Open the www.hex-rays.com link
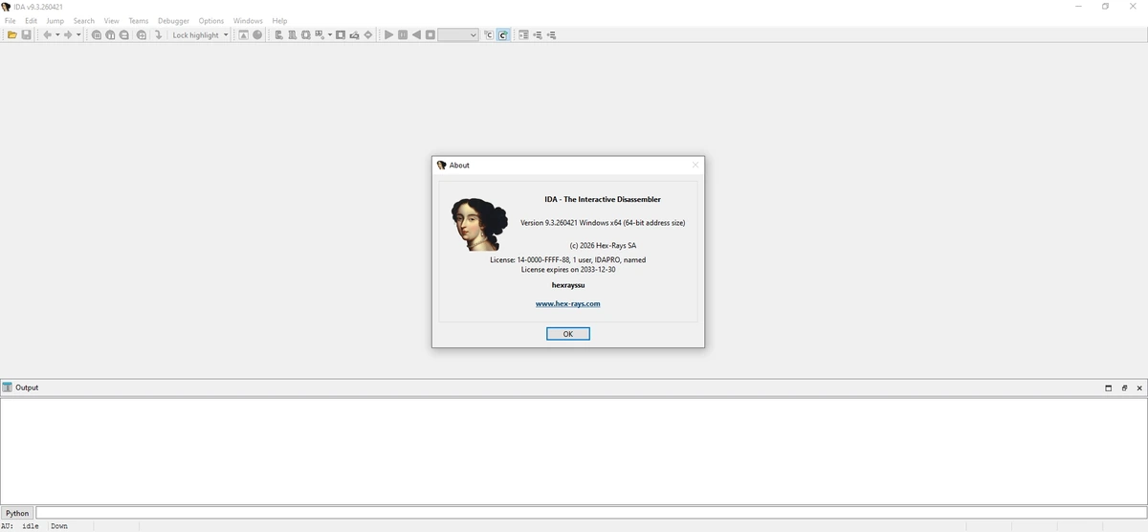The height and width of the screenshot is (532, 1148). [x=568, y=303]
